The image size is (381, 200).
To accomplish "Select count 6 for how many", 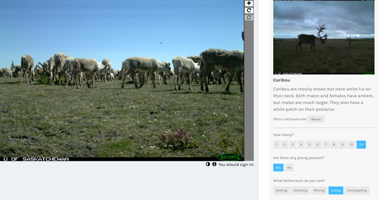I will click(318, 145).
